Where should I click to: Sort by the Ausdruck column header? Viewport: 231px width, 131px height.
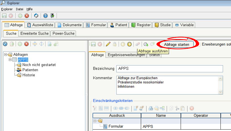(117, 116)
